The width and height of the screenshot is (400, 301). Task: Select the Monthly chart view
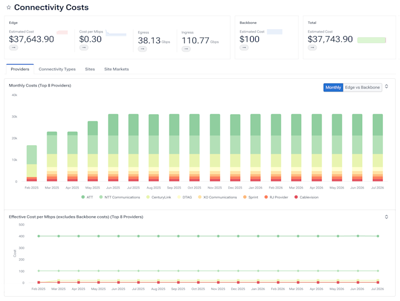click(333, 87)
